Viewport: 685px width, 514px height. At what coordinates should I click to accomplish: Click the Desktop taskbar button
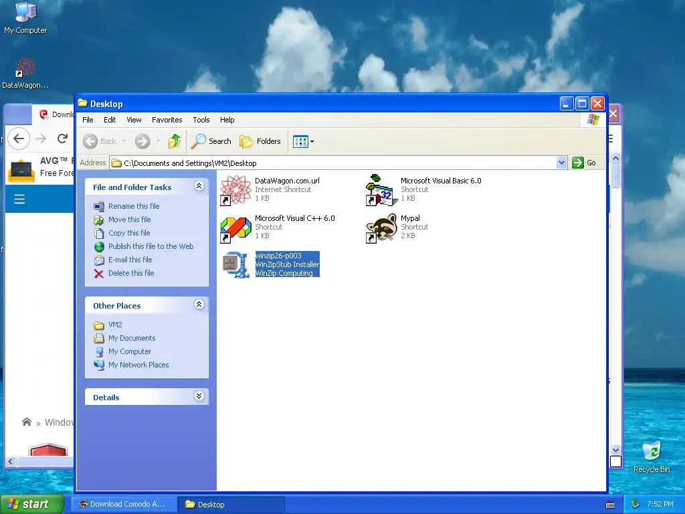pyautogui.click(x=231, y=505)
